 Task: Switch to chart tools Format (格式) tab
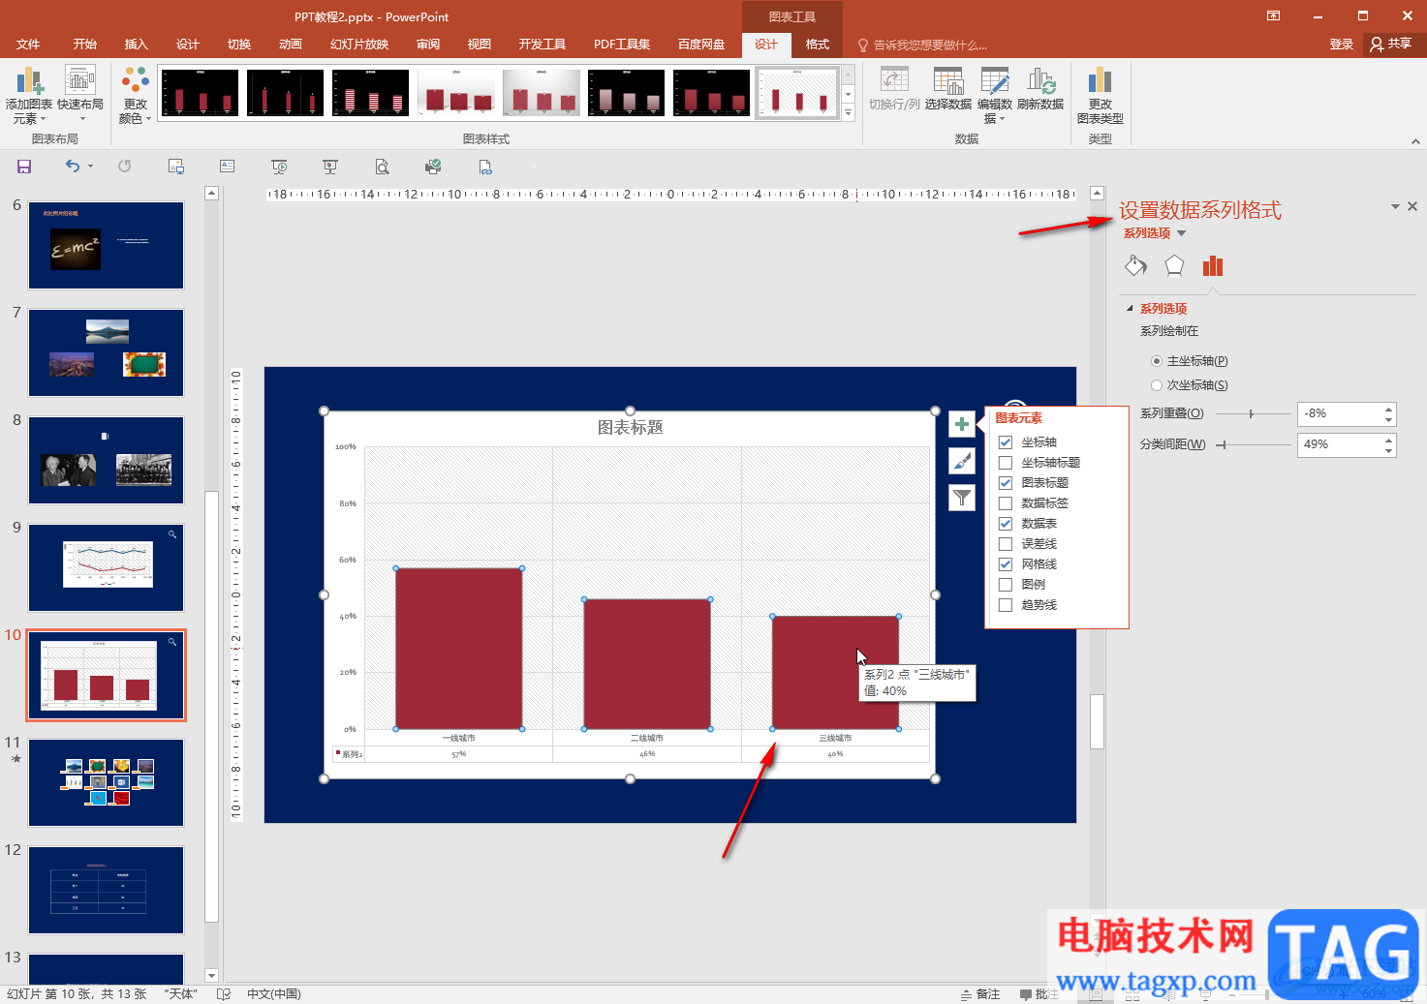point(818,45)
